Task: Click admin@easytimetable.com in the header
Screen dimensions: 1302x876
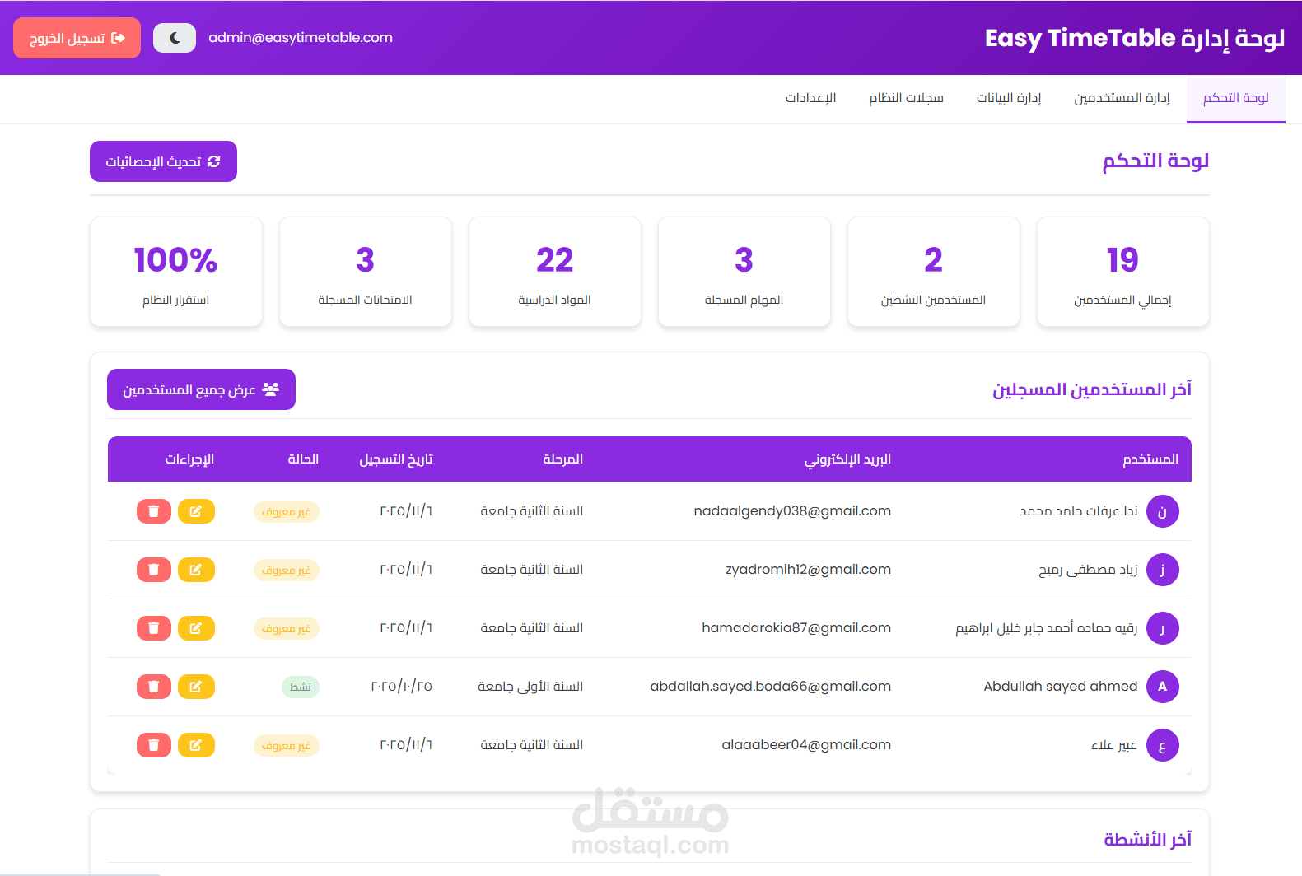Action: click(301, 38)
